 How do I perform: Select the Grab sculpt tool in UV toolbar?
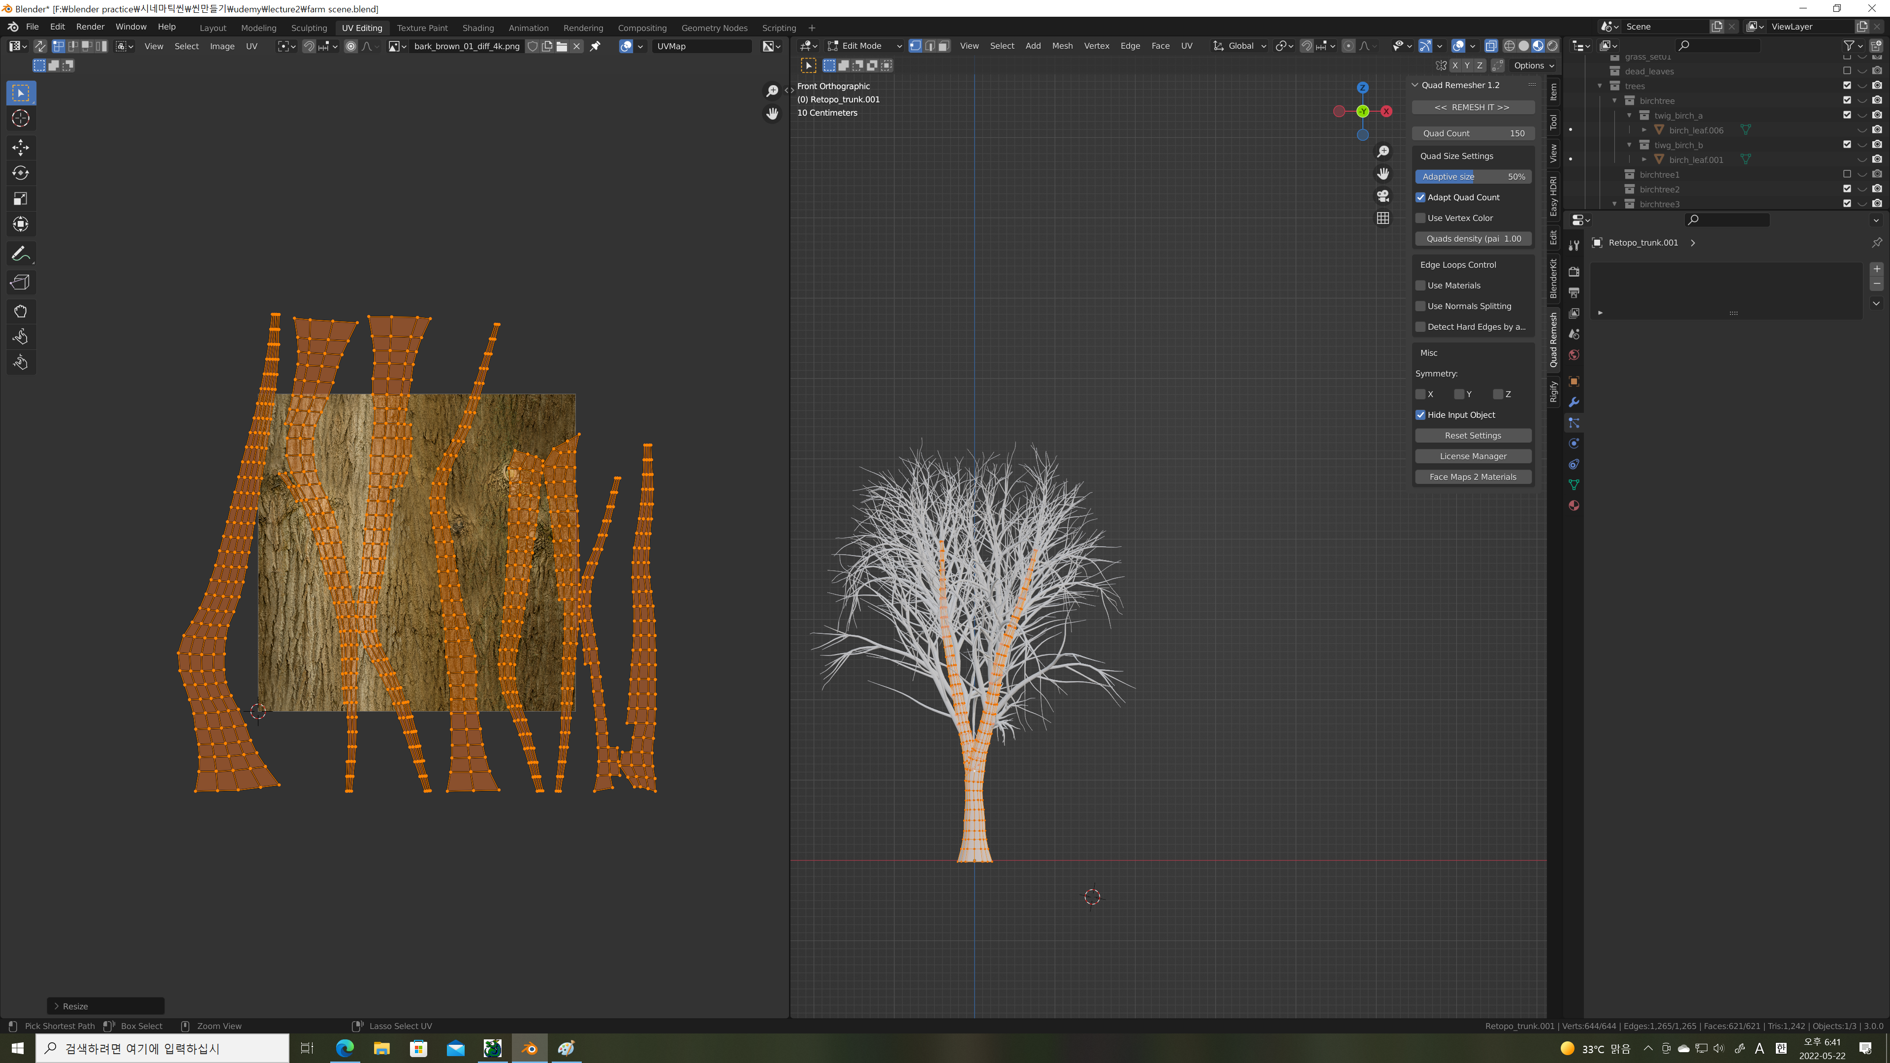pos(21,311)
